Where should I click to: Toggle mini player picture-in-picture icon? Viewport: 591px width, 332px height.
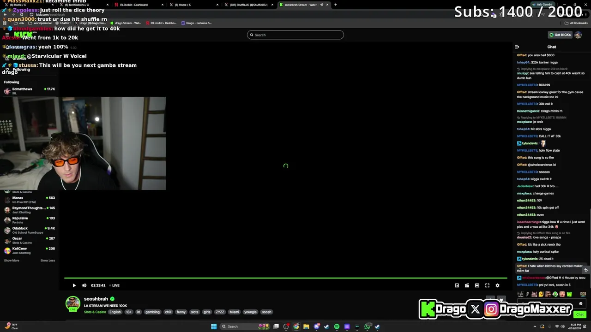click(457, 285)
